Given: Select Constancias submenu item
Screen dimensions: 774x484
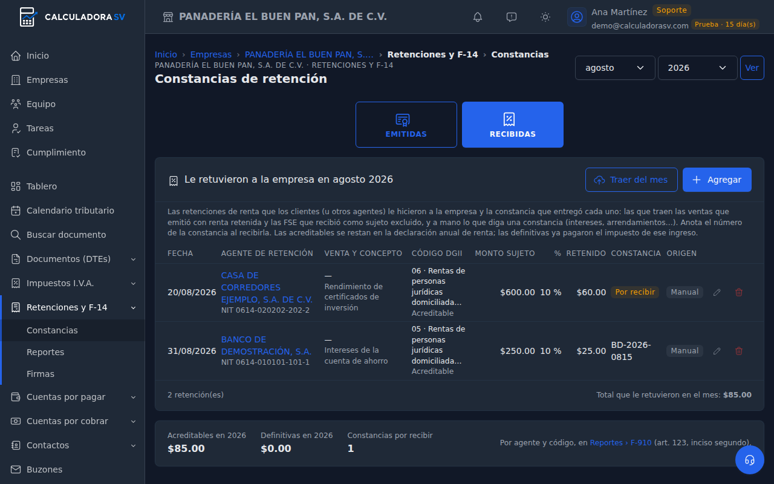Looking at the screenshot, I should point(73,330).
